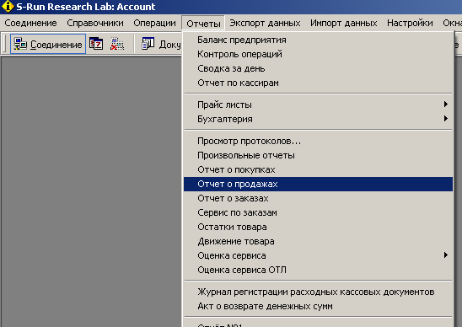Select Отчет о покупках

pyautogui.click(x=318, y=169)
